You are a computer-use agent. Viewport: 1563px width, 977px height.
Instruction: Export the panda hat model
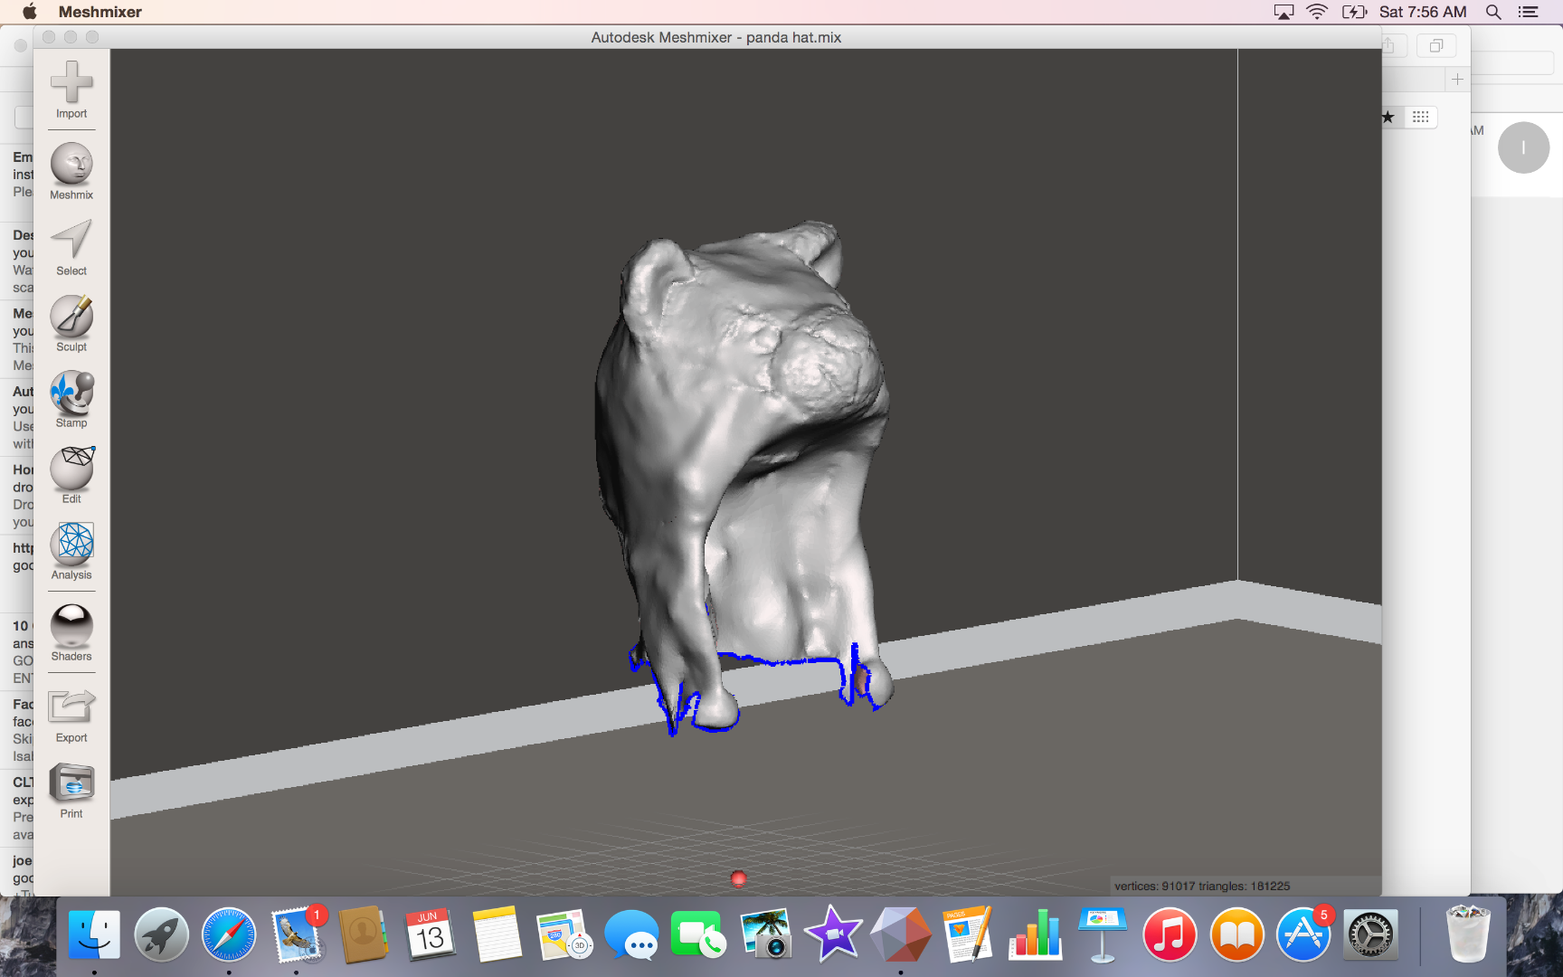point(71,716)
